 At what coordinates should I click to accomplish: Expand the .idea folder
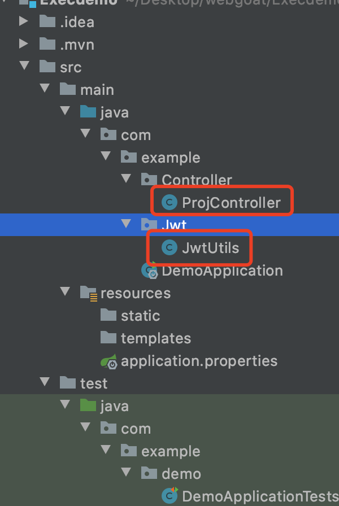(24, 22)
